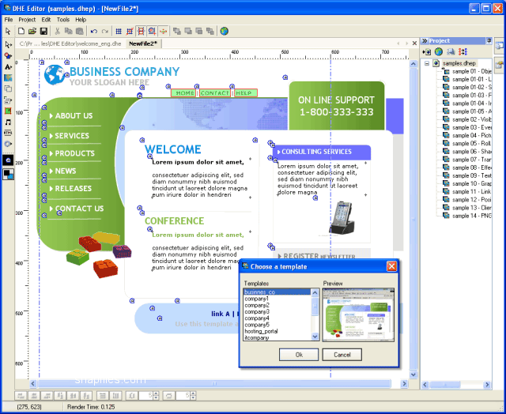506x414 pixels.
Task: Click the globe icon in the Project panel
Action: point(438,51)
